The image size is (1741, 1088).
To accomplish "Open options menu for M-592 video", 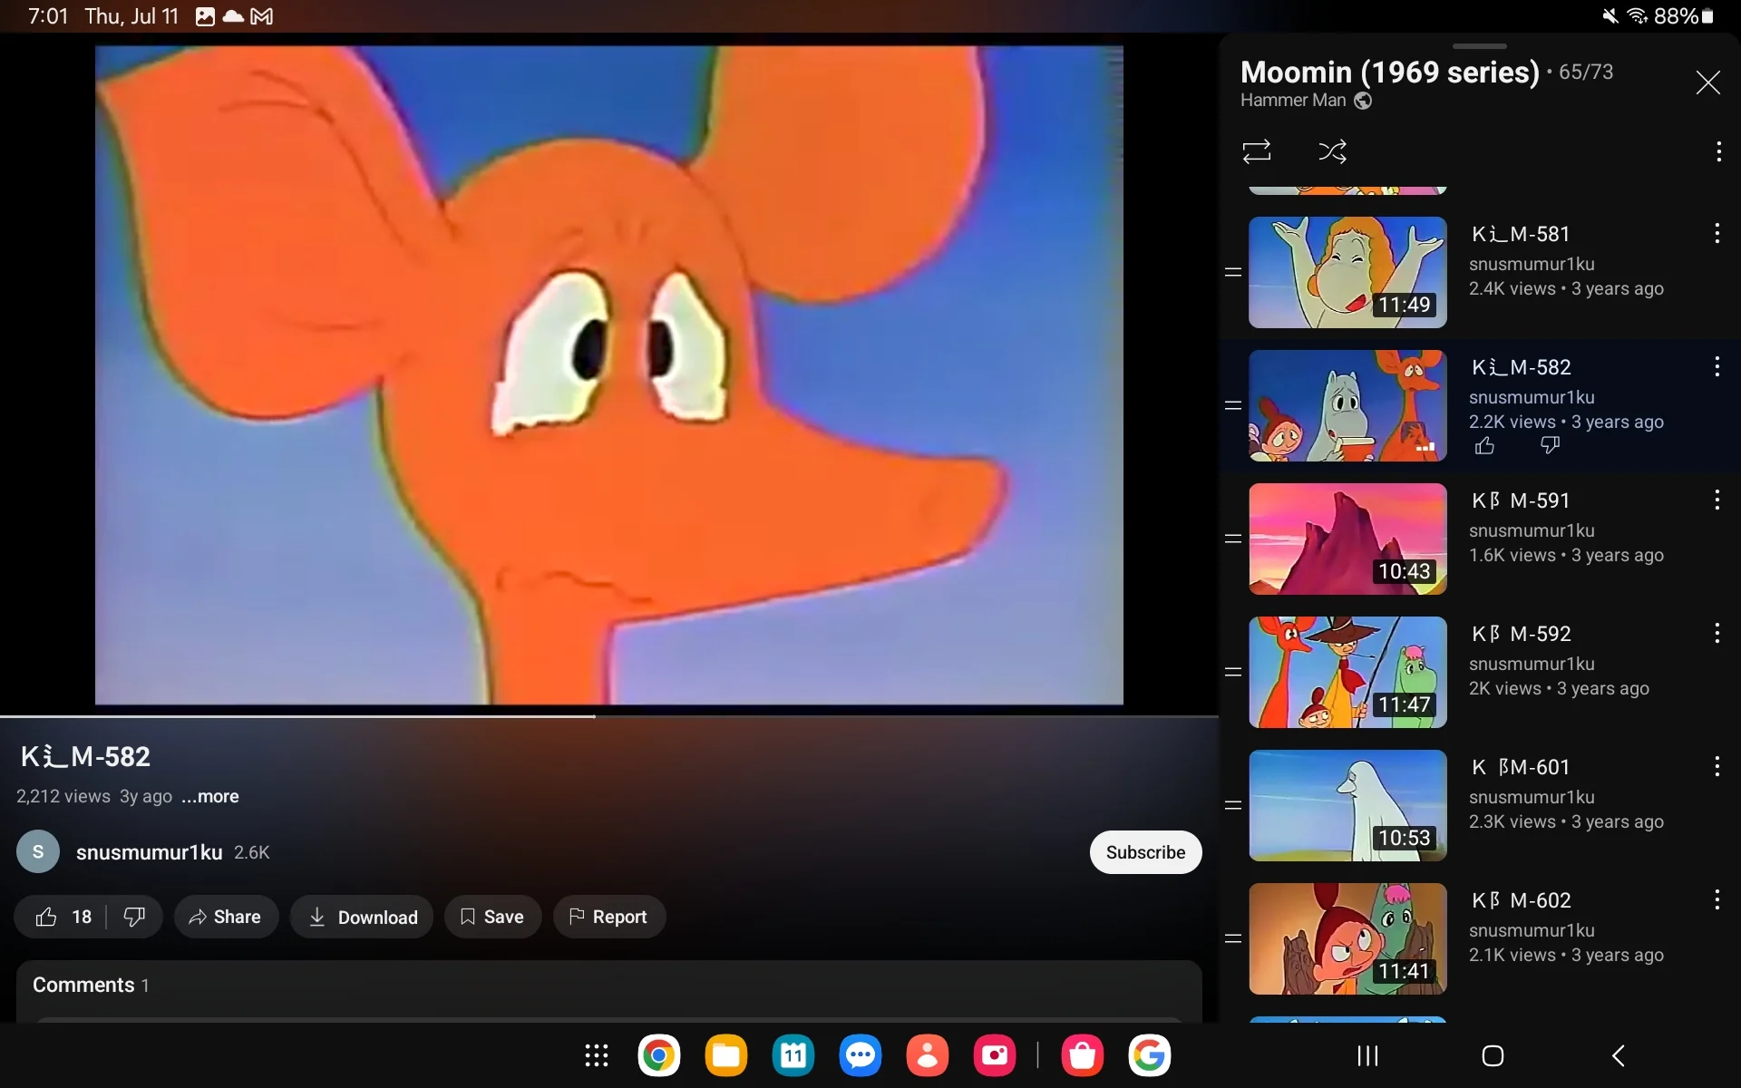I will click(1717, 633).
